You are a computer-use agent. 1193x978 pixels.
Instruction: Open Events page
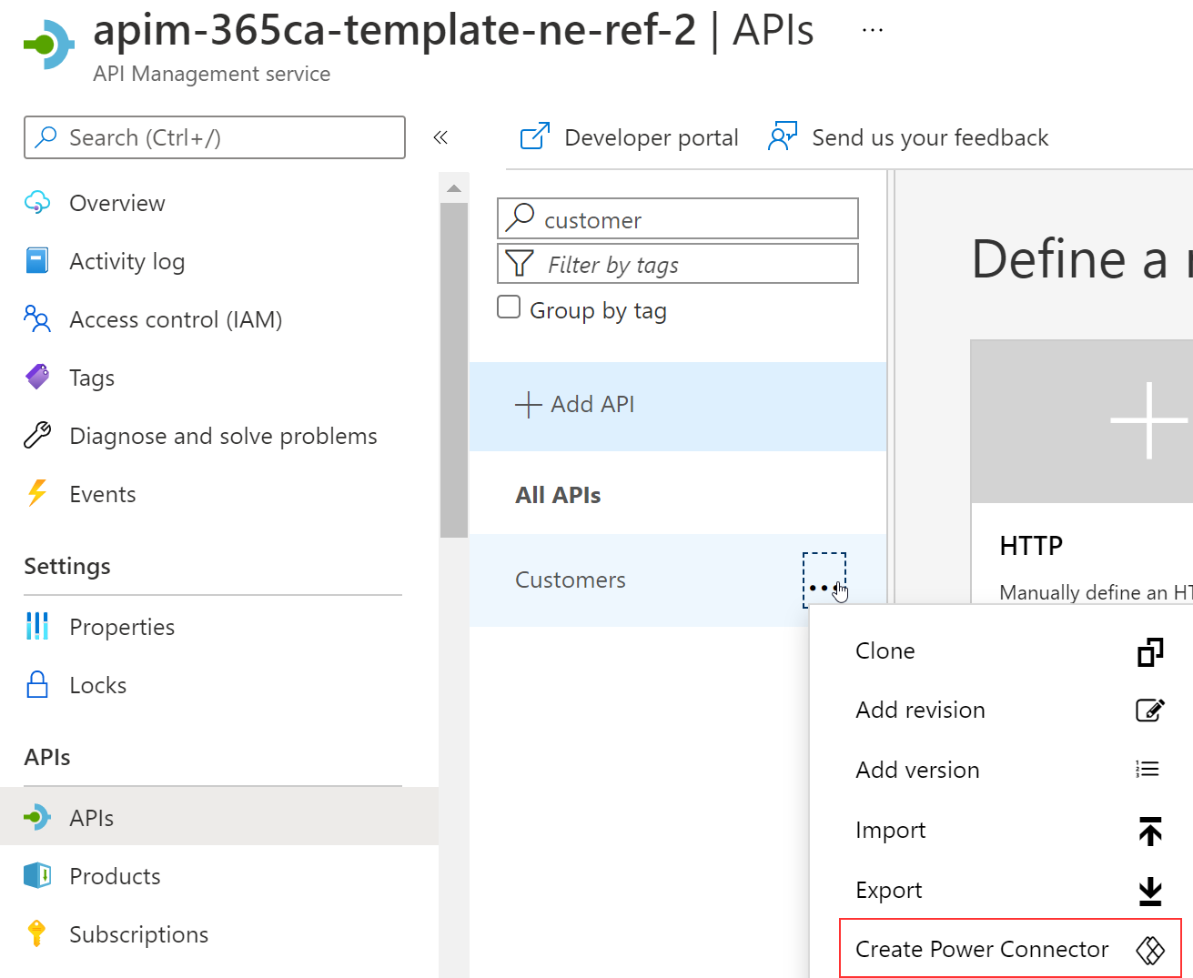point(103,494)
